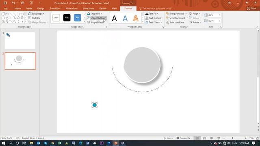Open the File menu
The width and height of the screenshot is (260, 146).
click(5, 9)
